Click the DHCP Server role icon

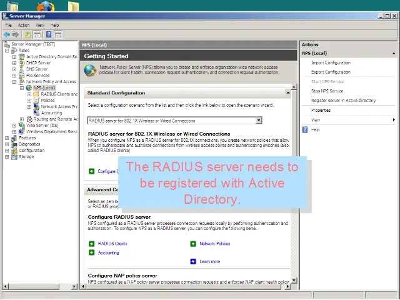(22, 62)
